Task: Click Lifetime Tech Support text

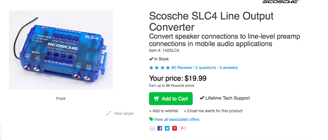Action: coord(227,98)
